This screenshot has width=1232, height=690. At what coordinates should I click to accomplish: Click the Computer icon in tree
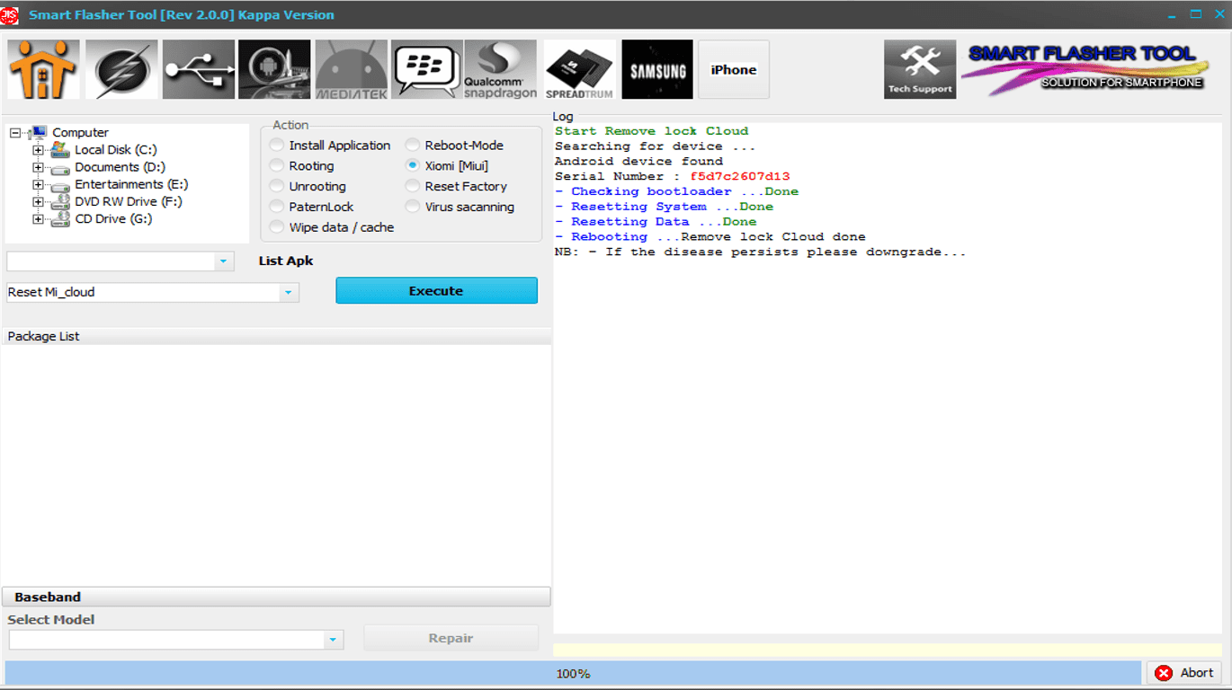(39, 133)
